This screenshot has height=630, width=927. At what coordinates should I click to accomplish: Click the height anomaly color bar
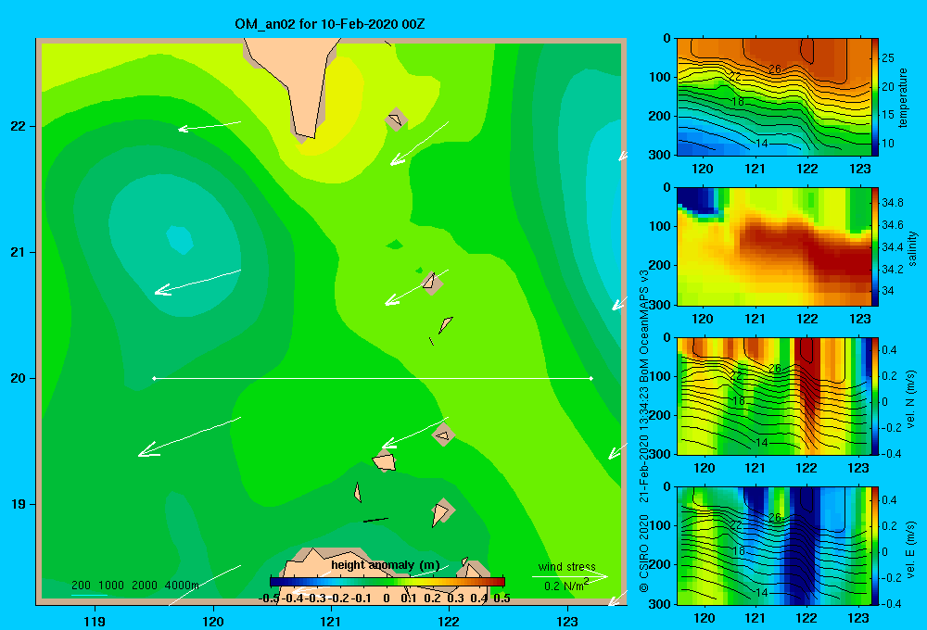pos(387,582)
